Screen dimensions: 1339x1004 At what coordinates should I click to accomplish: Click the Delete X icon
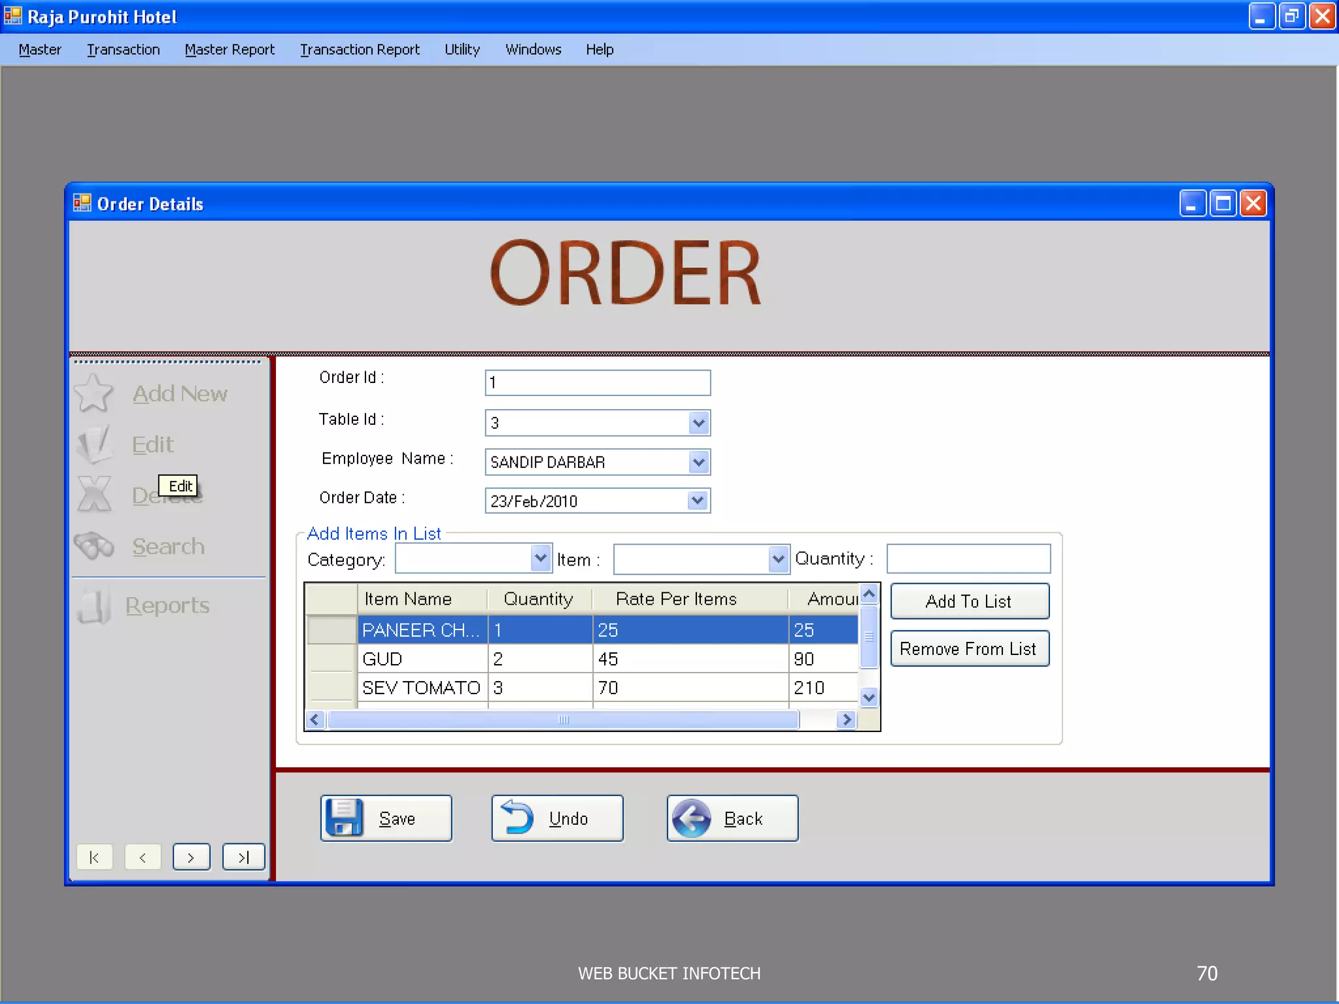(94, 495)
